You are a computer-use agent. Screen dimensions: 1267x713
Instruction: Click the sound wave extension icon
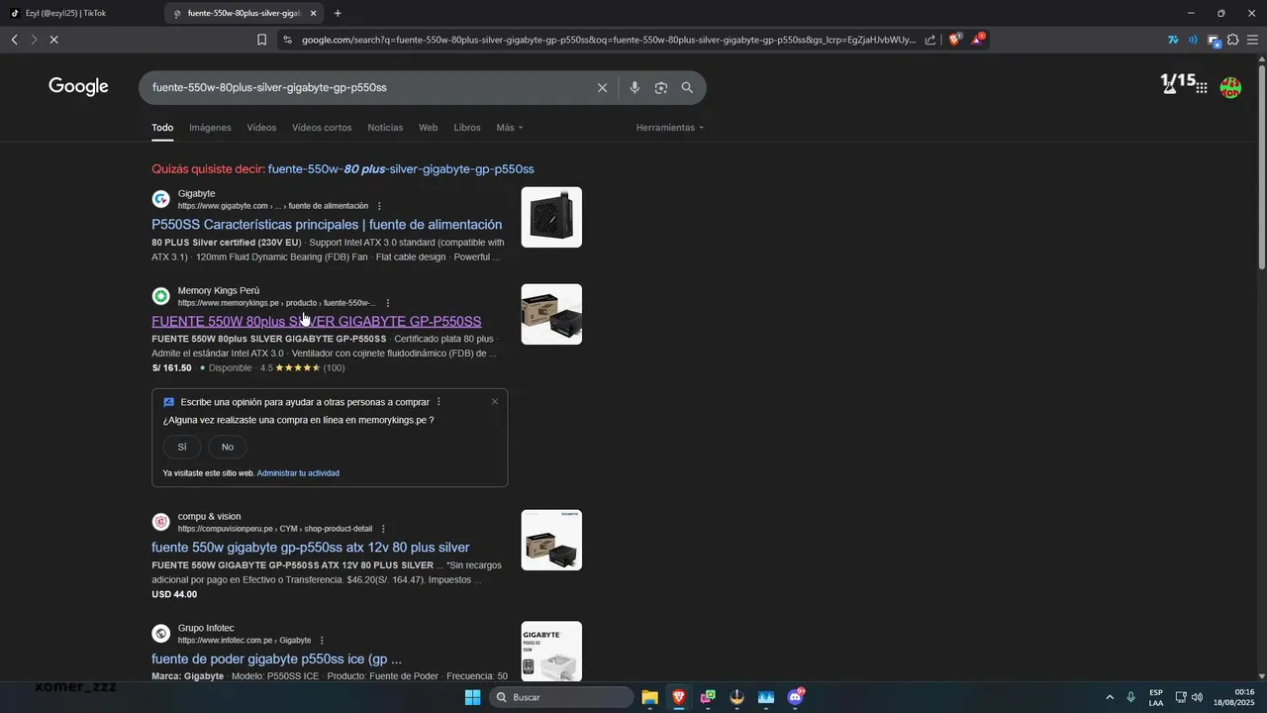(1193, 40)
